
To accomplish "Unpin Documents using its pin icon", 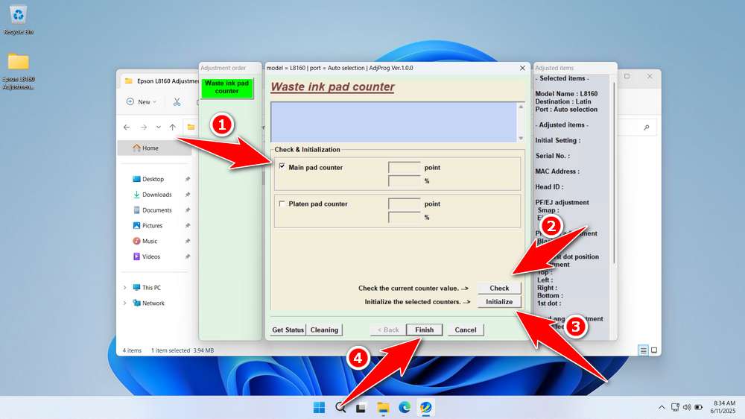I will 188,209.
